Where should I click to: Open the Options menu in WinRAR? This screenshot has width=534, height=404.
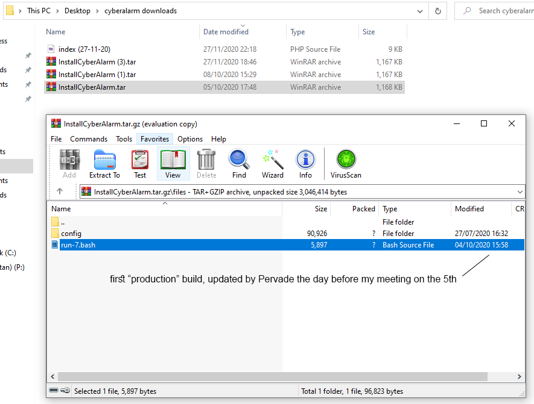click(x=190, y=139)
